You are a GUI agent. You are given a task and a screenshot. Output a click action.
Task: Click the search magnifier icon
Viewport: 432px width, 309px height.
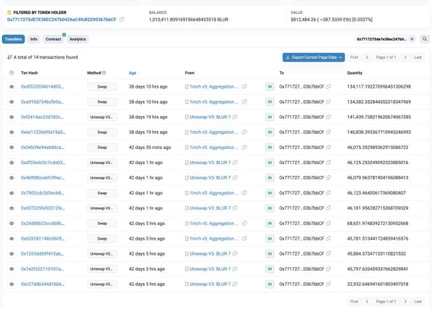tap(425, 39)
